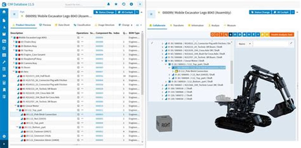Image resolution: width=301 pixels, height=148 pixels.
Task: Open the settings gear in sidebar
Action: click(4, 136)
